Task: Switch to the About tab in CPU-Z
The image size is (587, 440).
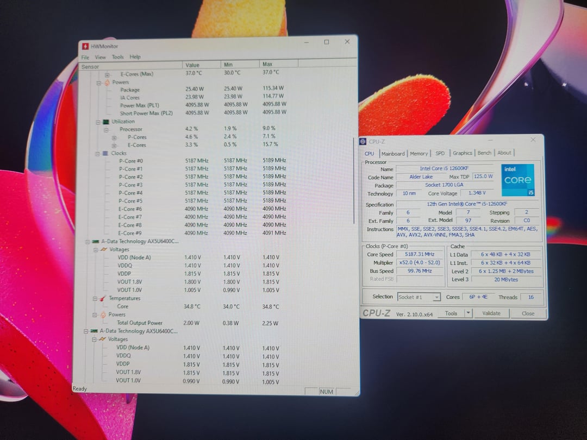Action: click(x=504, y=153)
